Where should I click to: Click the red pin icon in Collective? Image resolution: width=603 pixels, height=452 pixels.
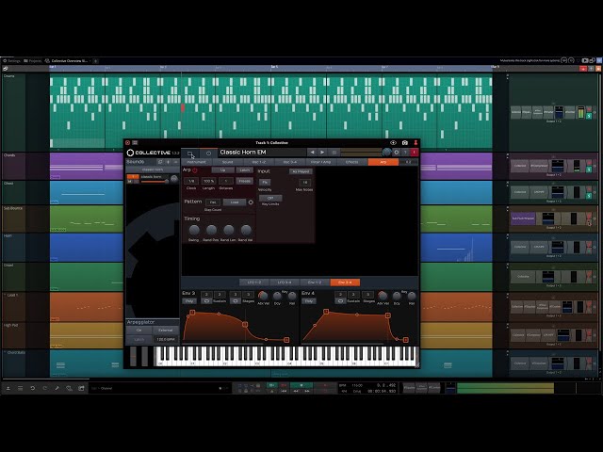[x=416, y=142]
